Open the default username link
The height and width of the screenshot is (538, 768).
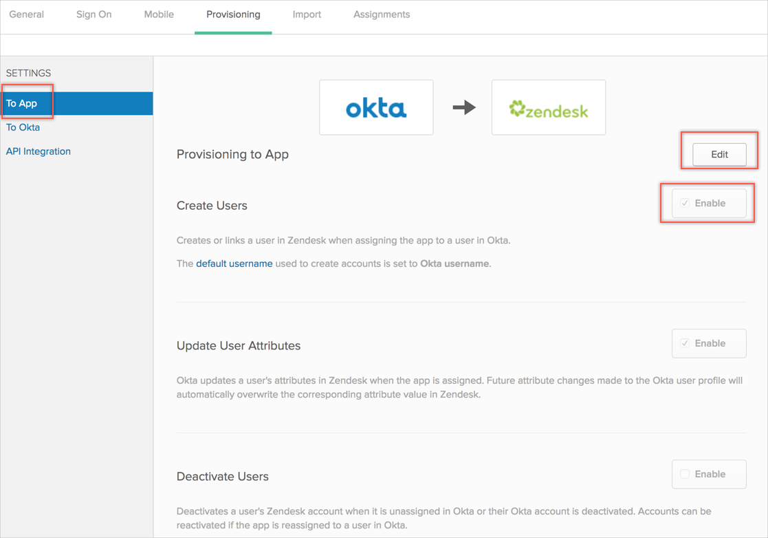234,263
